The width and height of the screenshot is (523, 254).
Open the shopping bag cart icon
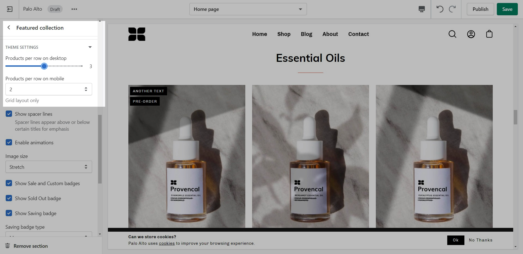pos(489,34)
